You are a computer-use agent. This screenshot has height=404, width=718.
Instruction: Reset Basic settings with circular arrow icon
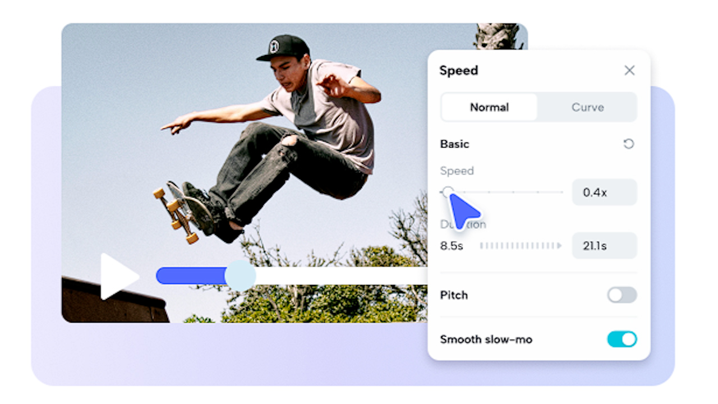629,144
